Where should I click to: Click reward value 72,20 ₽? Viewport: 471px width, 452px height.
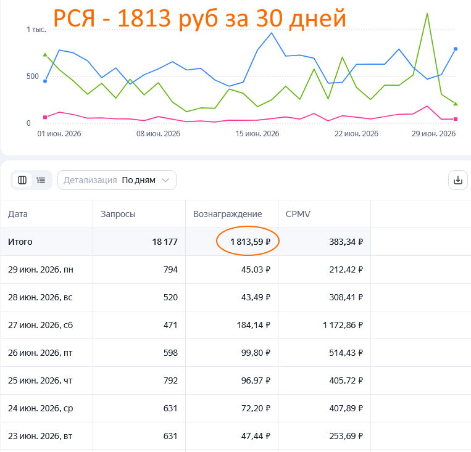(x=256, y=408)
